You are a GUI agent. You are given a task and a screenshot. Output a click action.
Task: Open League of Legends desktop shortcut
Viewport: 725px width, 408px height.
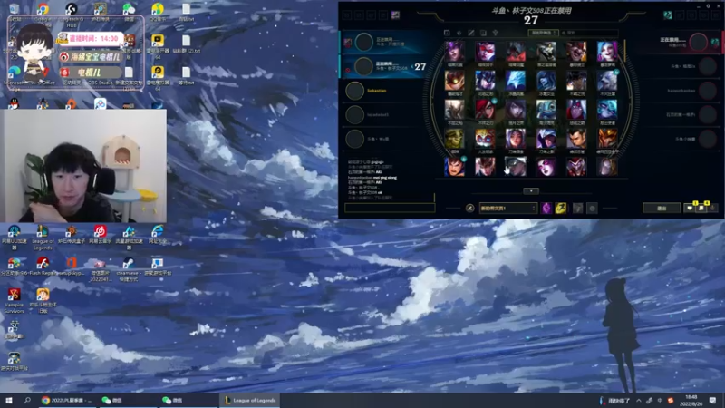click(43, 237)
